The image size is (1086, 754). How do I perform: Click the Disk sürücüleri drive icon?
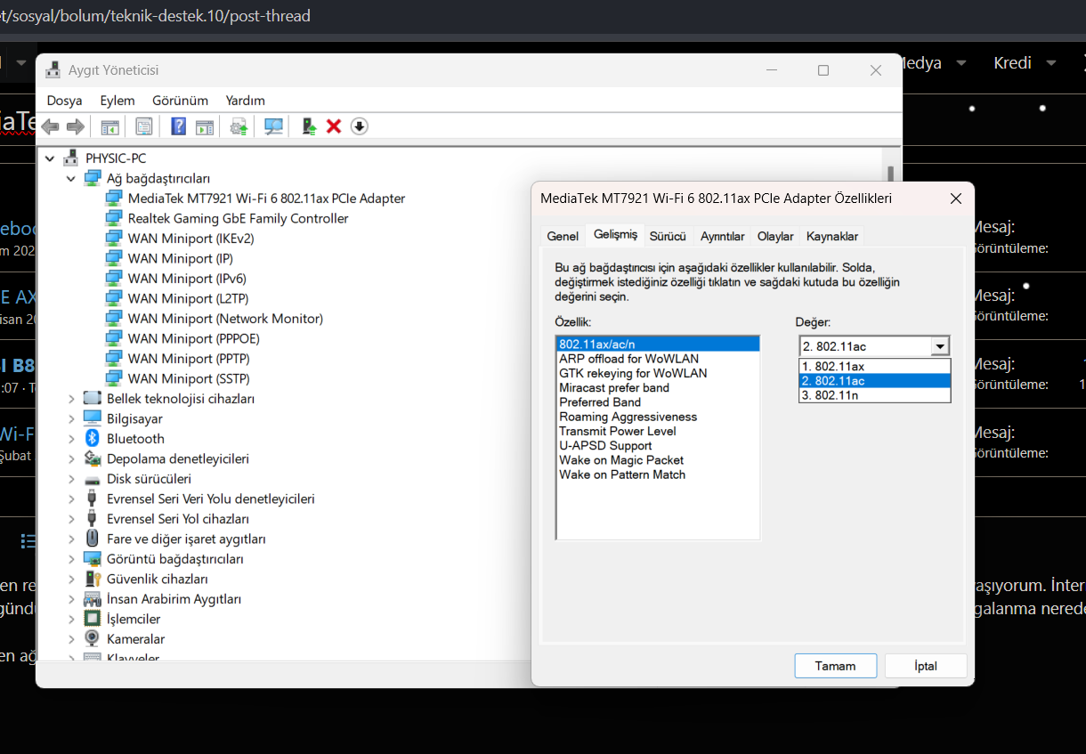(92, 478)
